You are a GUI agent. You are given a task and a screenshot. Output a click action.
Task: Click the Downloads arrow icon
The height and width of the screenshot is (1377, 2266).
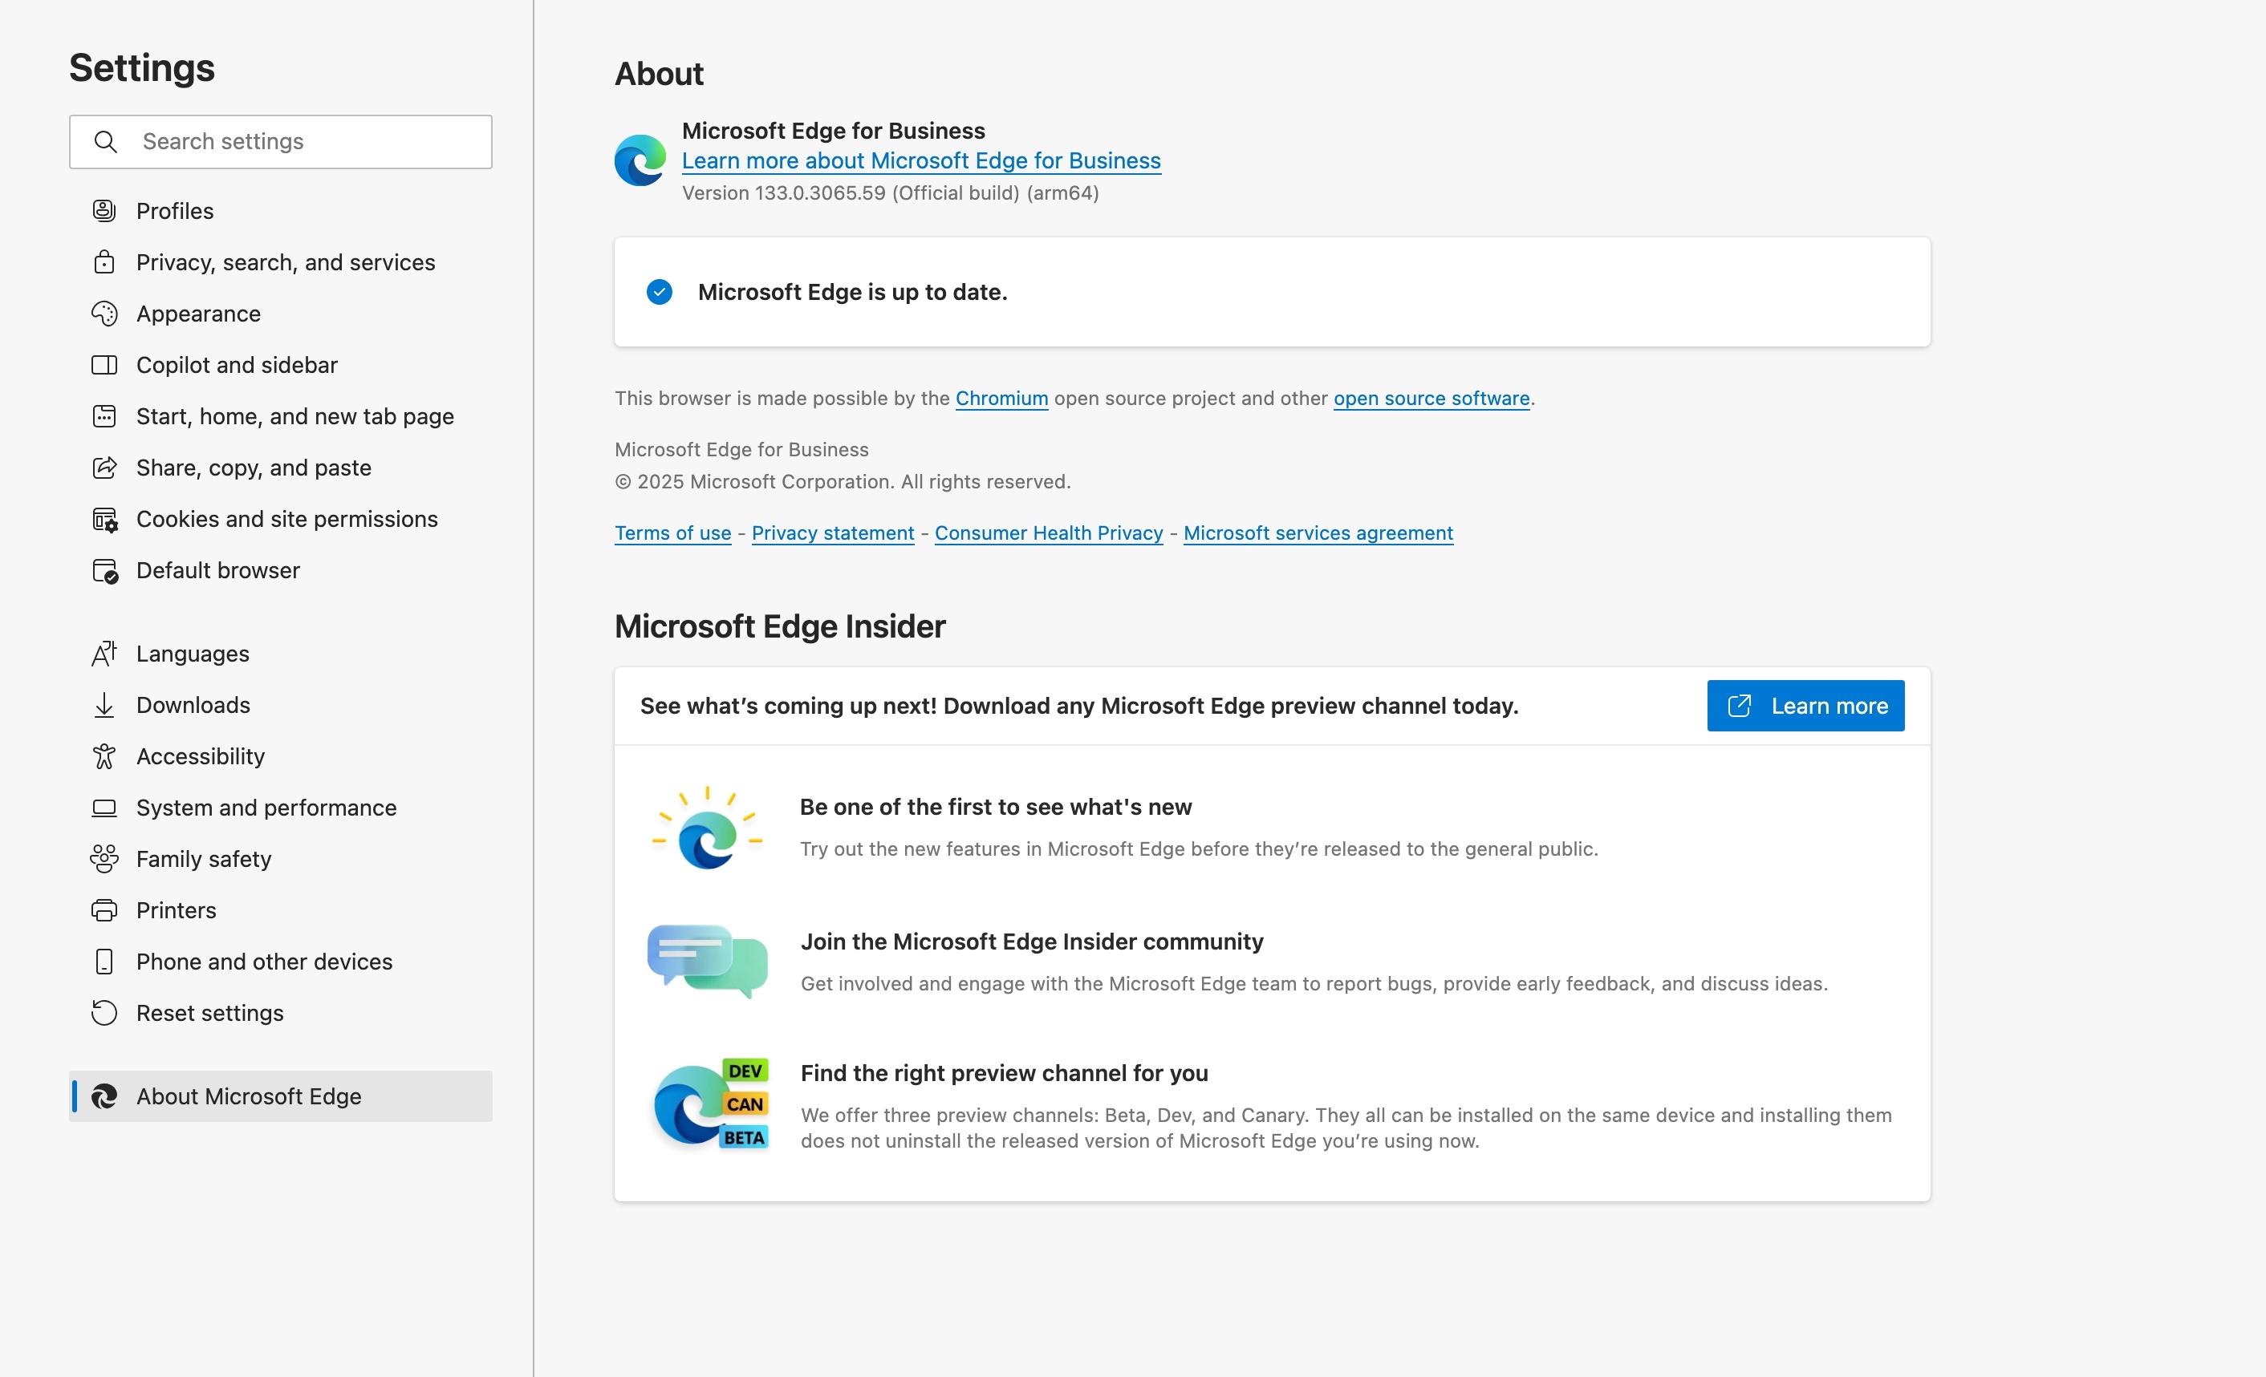104,705
